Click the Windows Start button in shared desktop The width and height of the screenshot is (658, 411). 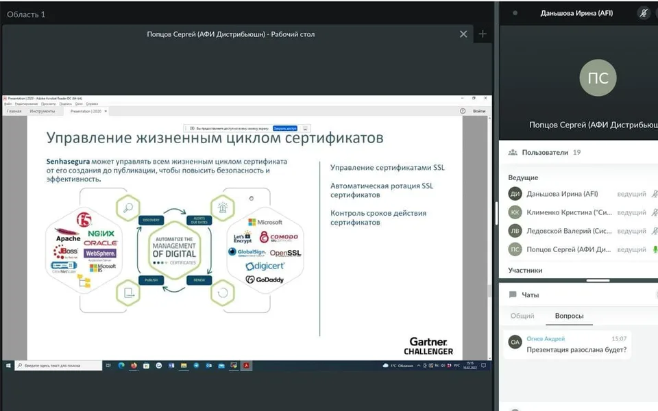click(x=8, y=366)
